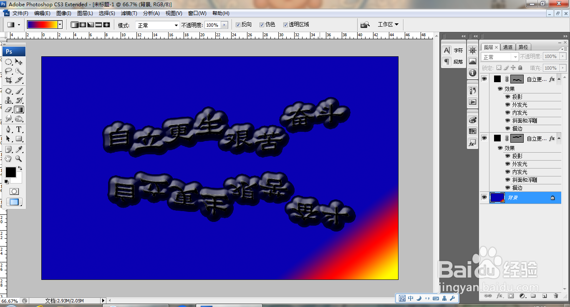This screenshot has height=307, width=570.
Task: Toggle the 透明区域 checkbox
Action: [286, 25]
